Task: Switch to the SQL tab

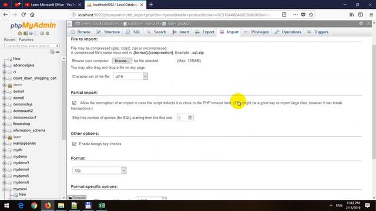Action: point(133,32)
